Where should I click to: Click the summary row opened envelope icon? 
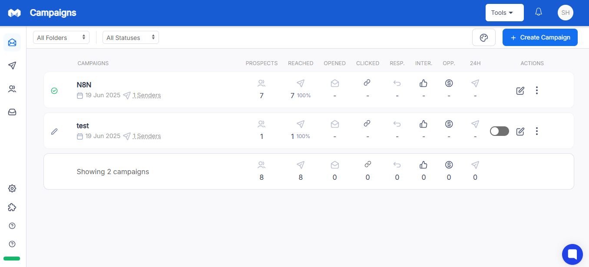[334, 165]
